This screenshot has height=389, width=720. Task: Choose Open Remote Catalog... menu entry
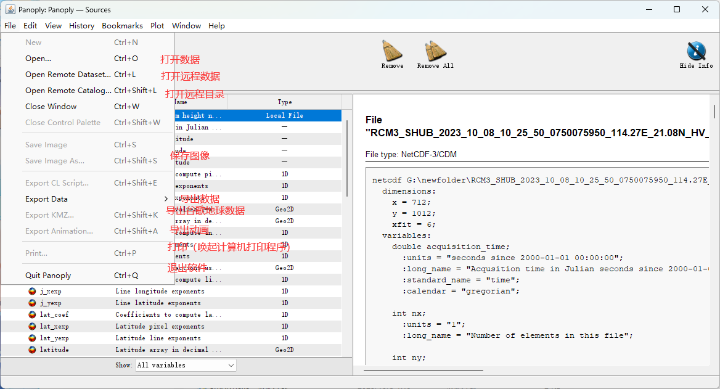click(x=88, y=91)
